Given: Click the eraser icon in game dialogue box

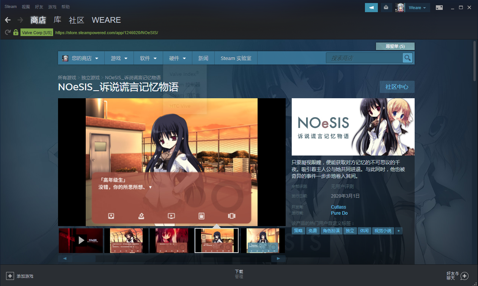Looking at the screenshot, I should click(x=141, y=216).
